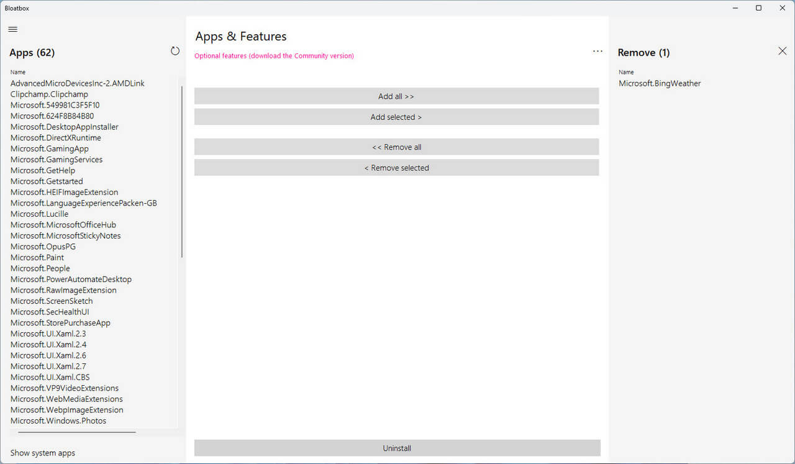
Task: Open the three-dot more options menu
Action: click(x=597, y=52)
